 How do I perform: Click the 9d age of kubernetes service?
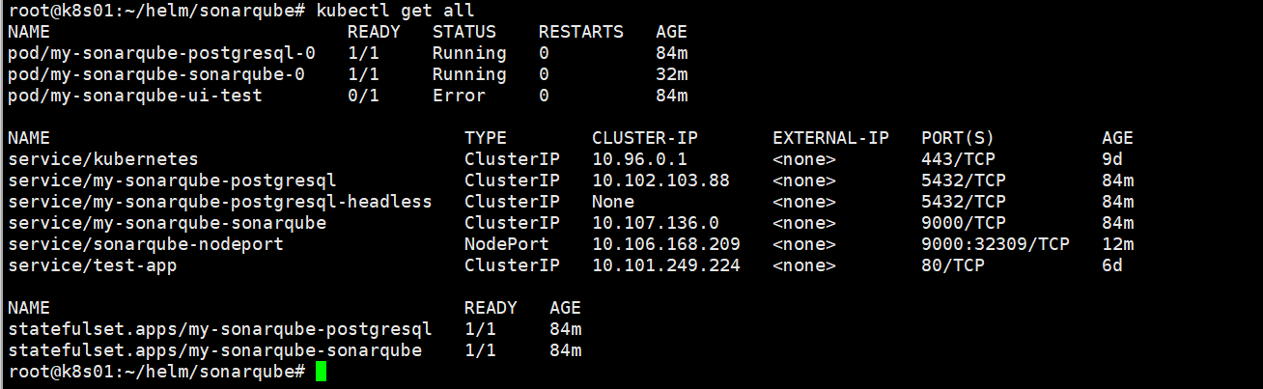tap(1112, 159)
